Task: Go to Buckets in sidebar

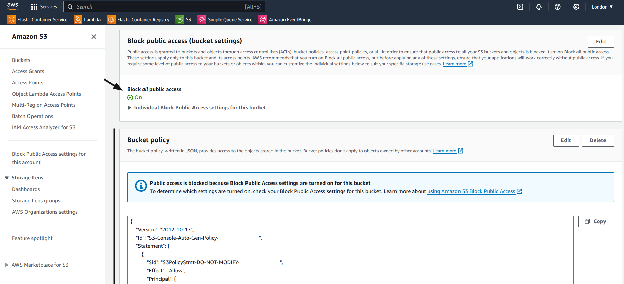Action: tap(21, 60)
